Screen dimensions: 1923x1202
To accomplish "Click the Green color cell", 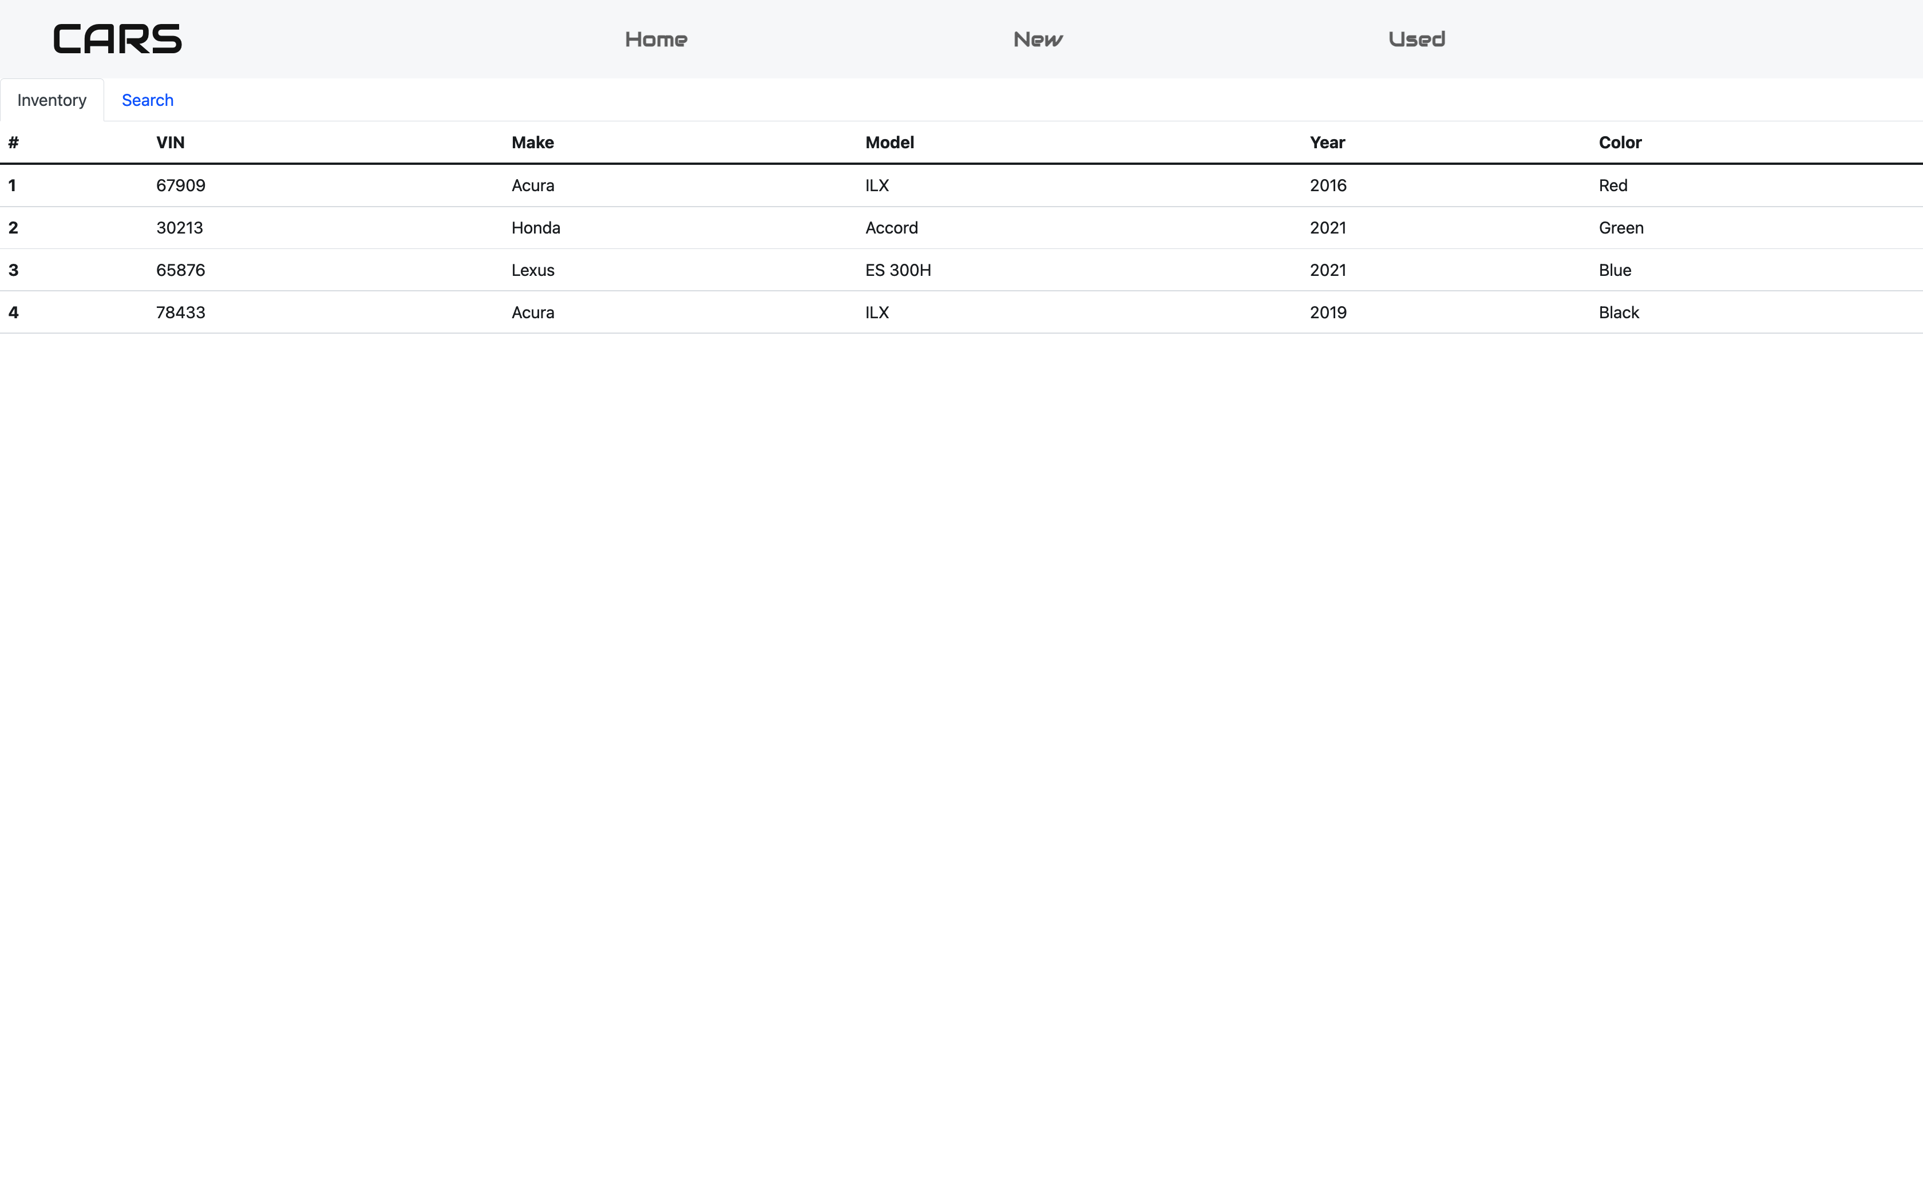I will [1620, 227].
